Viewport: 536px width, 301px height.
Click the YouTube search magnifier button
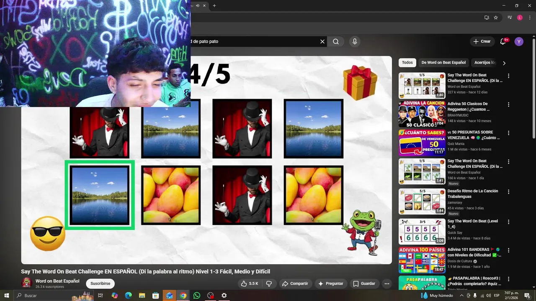coord(336,41)
